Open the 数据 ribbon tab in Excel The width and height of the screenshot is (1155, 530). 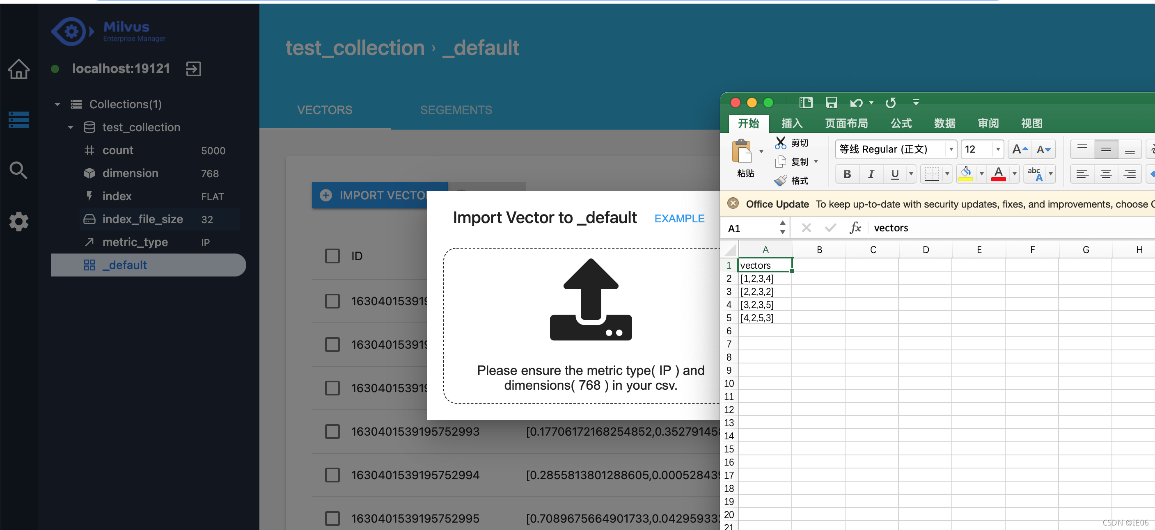[945, 123]
